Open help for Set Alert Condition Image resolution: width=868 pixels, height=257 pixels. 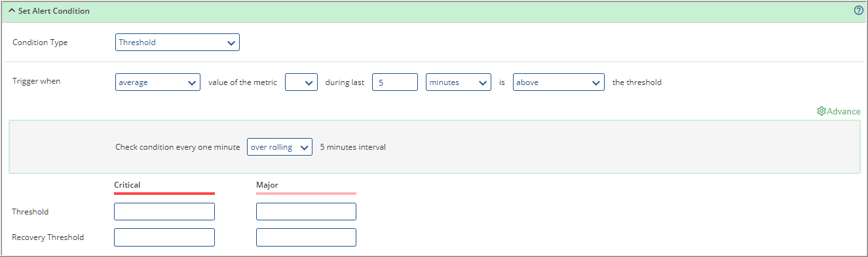(x=858, y=10)
